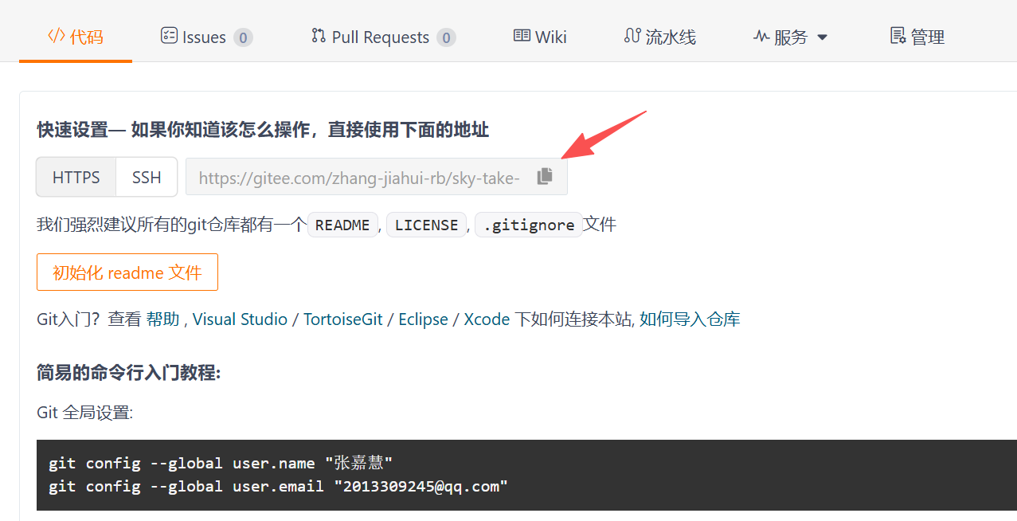Go to the Wiki tab
The image size is (1017, 521).
pyautogui.click(x=540, y=37)
